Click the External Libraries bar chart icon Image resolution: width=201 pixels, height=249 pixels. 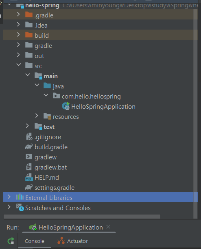point(20,197)
